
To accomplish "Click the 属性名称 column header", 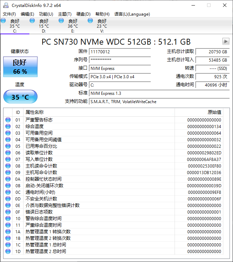I will 99,112.
